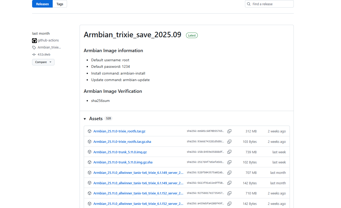Switch to the Tags tab
This screenshot has height=208, width=341.
(60, 4)
